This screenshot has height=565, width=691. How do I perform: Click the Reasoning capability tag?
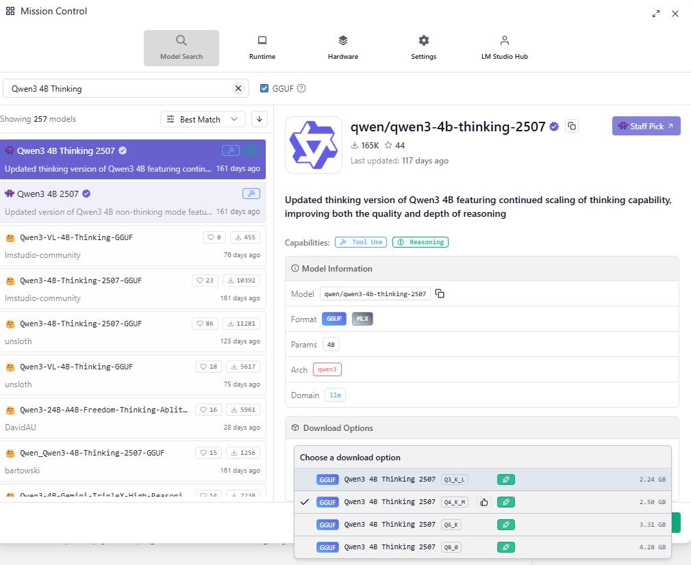pos(420,242)
